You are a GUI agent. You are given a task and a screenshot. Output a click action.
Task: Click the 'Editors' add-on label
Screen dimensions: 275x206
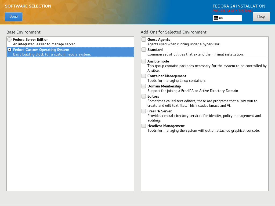pyautogui.click(x=153, y=96)
